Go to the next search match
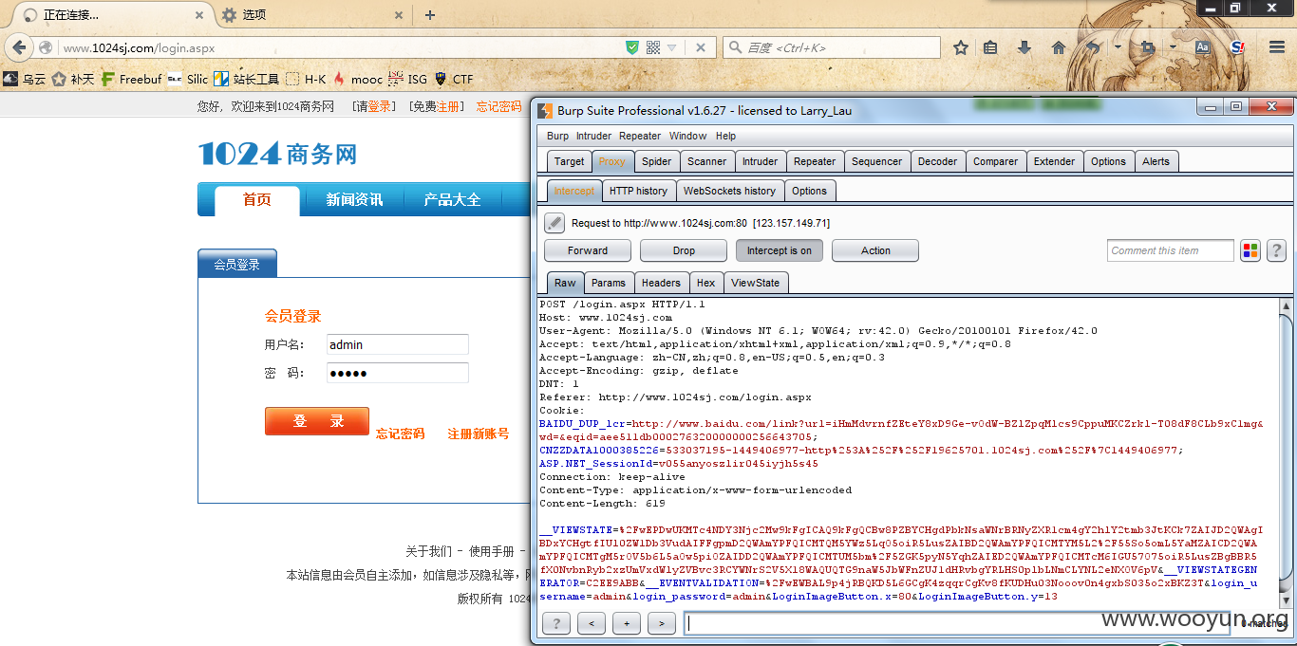The width and height of the screenshot is (1297, 646). pos(661,623)
